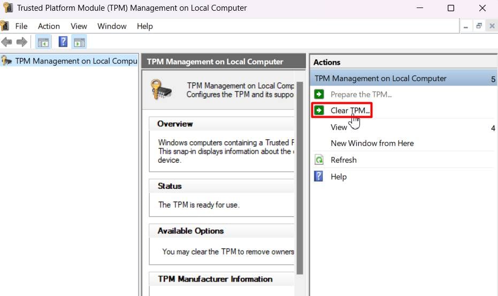Restore the inner MDI child window
498x296 pixels.
[x=479, y=26]
